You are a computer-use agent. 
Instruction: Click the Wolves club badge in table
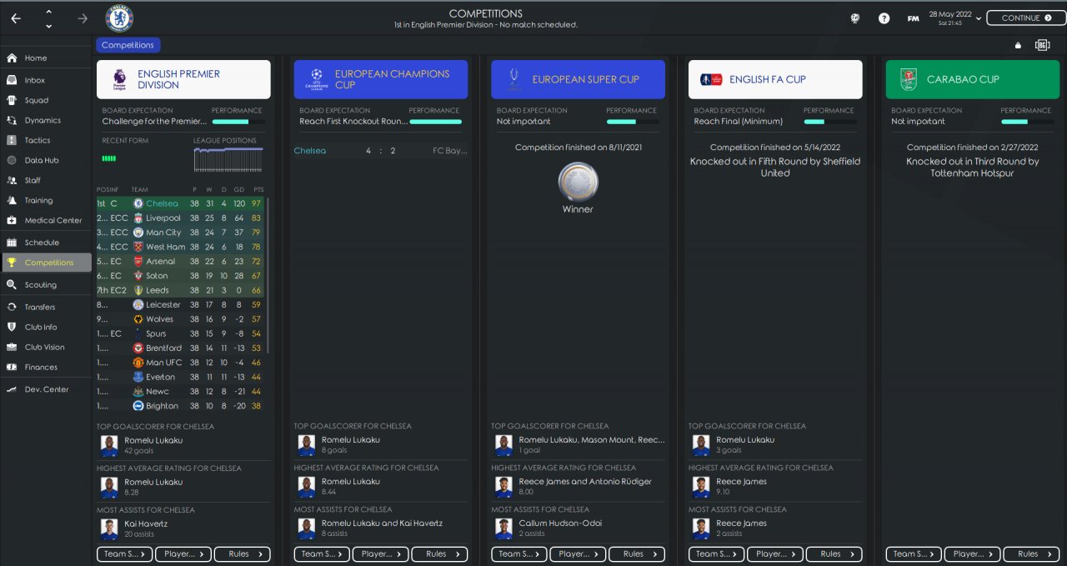138,319
